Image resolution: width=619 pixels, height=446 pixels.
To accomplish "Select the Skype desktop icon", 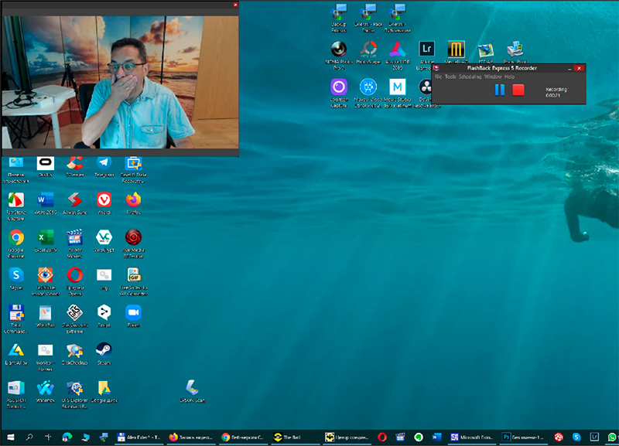I will point(15,274).
